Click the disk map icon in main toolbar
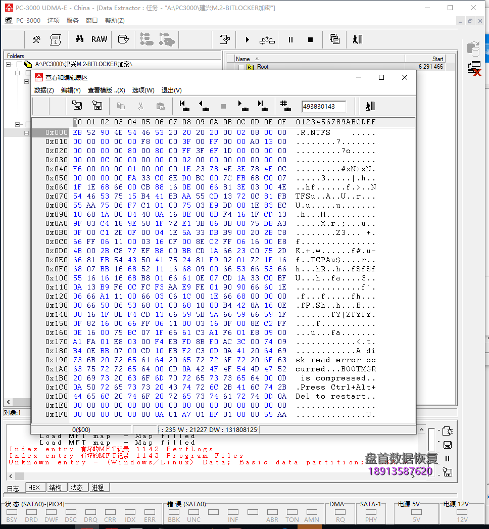Image resolution: width=489 pixels, height=529 pixels. click(123, 39)
